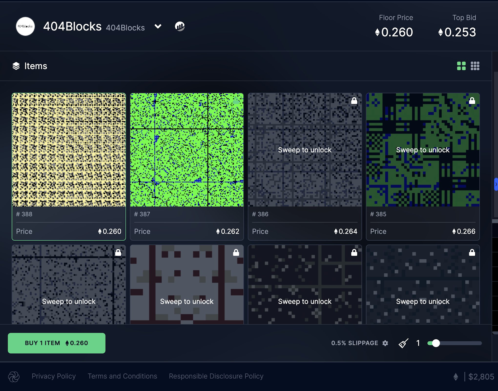Switch to small grid view
This screenshot has height=391, width=498.
click(x=475, y=66)
